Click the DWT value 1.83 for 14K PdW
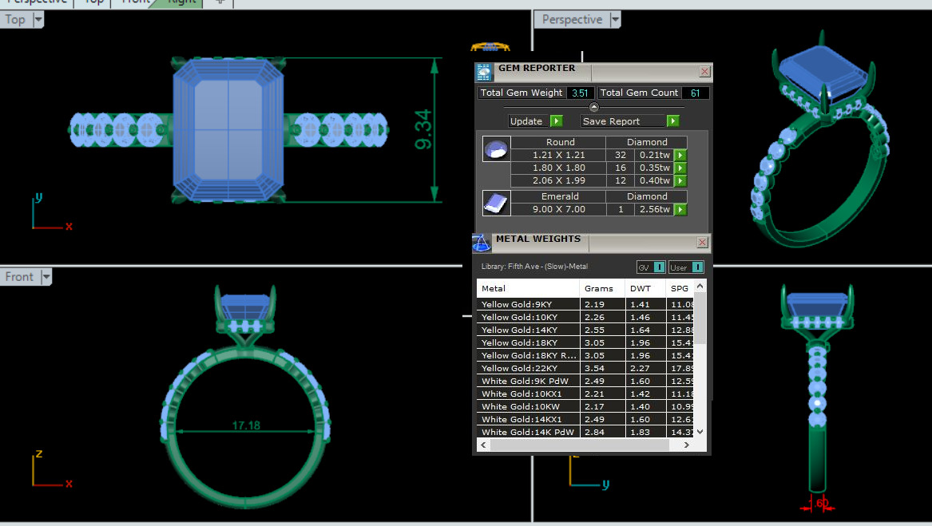932x526 pixels. coord(641,432)
